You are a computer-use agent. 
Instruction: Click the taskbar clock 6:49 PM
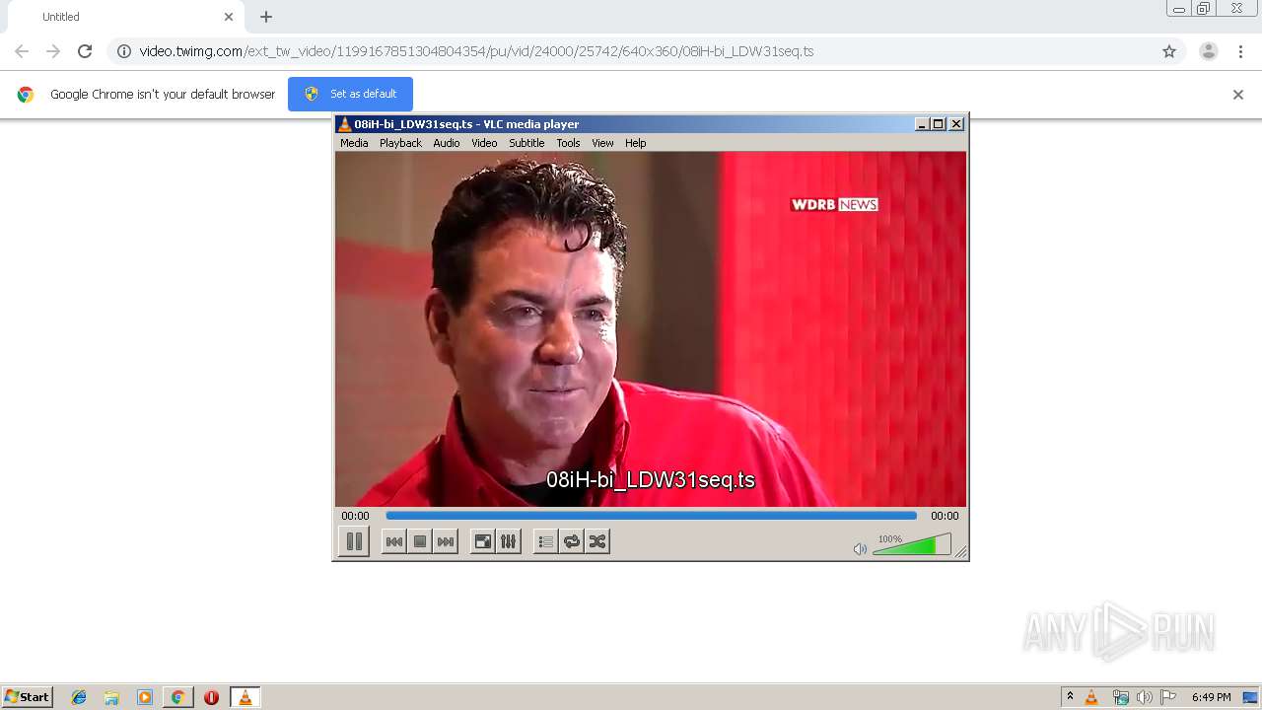pyautogui.click(x=1211, y=697)
